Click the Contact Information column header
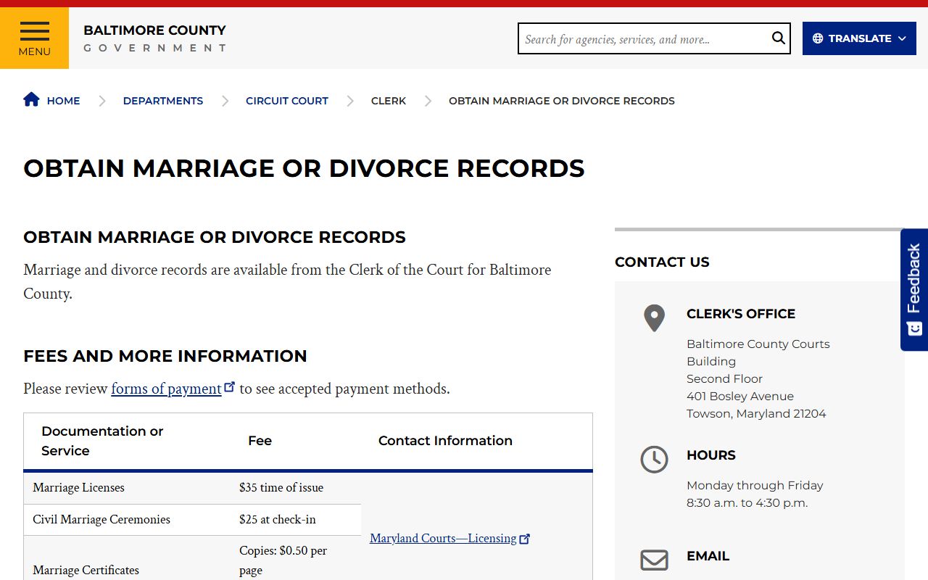928x580 pixels. tap(445, 441)
